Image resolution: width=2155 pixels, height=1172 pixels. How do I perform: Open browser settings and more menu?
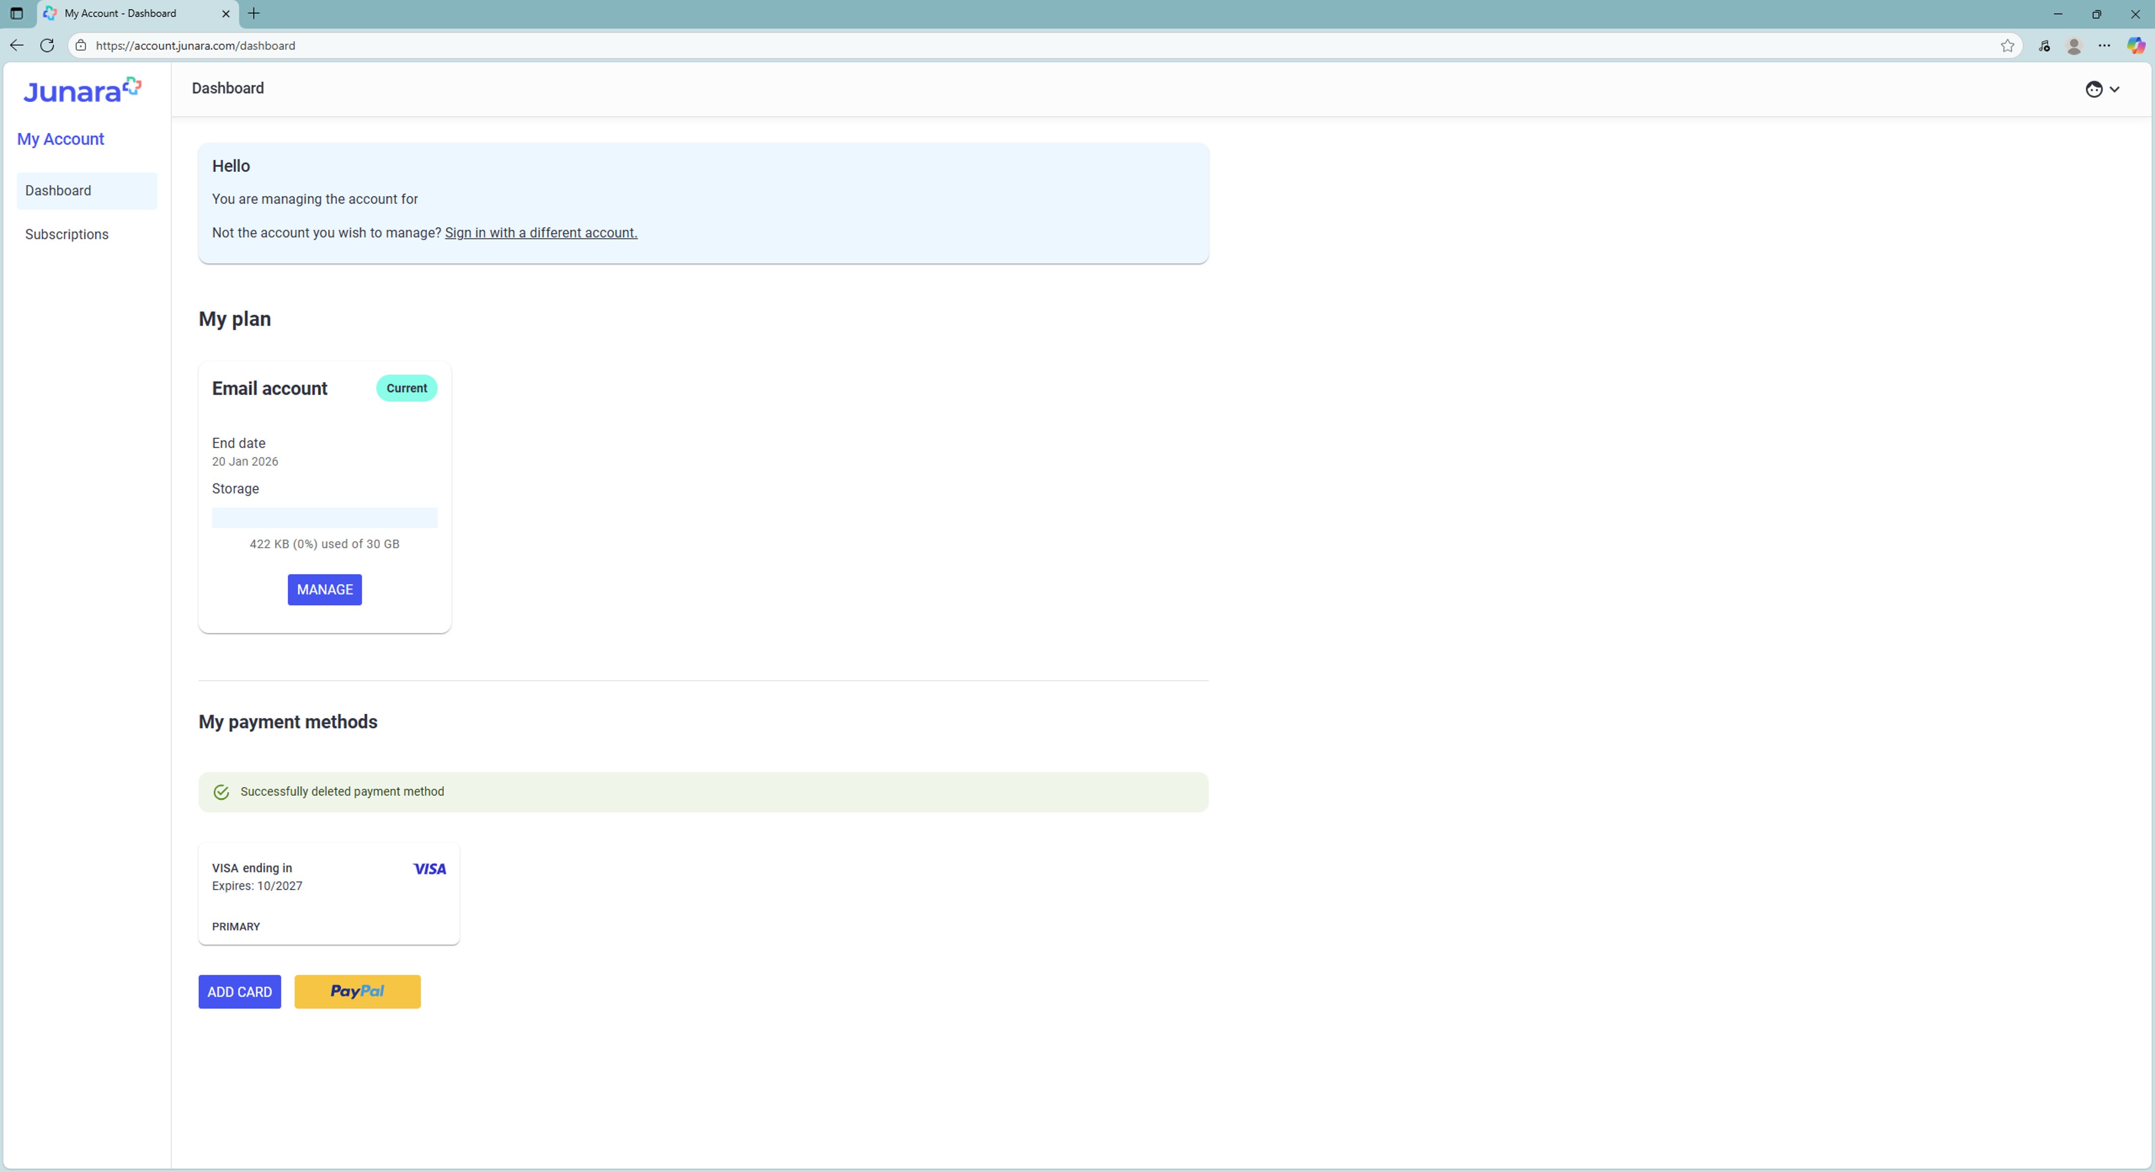point(2105,45)
